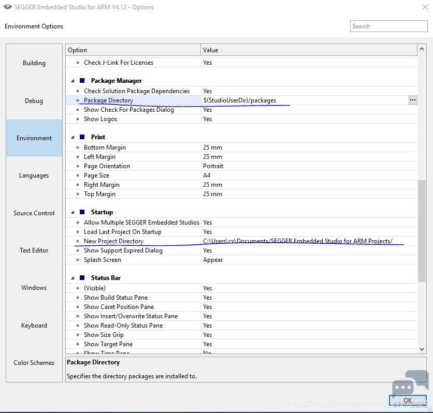
Task: Select the New Project Directory option
Action: [x=113, y=241]
